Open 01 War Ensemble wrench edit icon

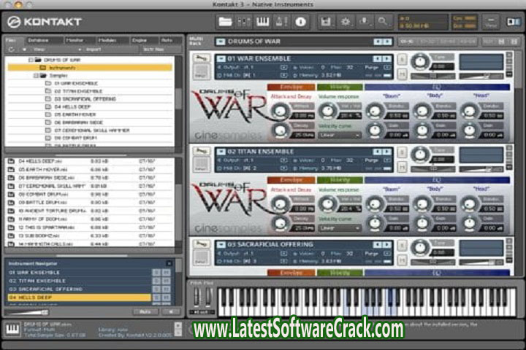201,58
